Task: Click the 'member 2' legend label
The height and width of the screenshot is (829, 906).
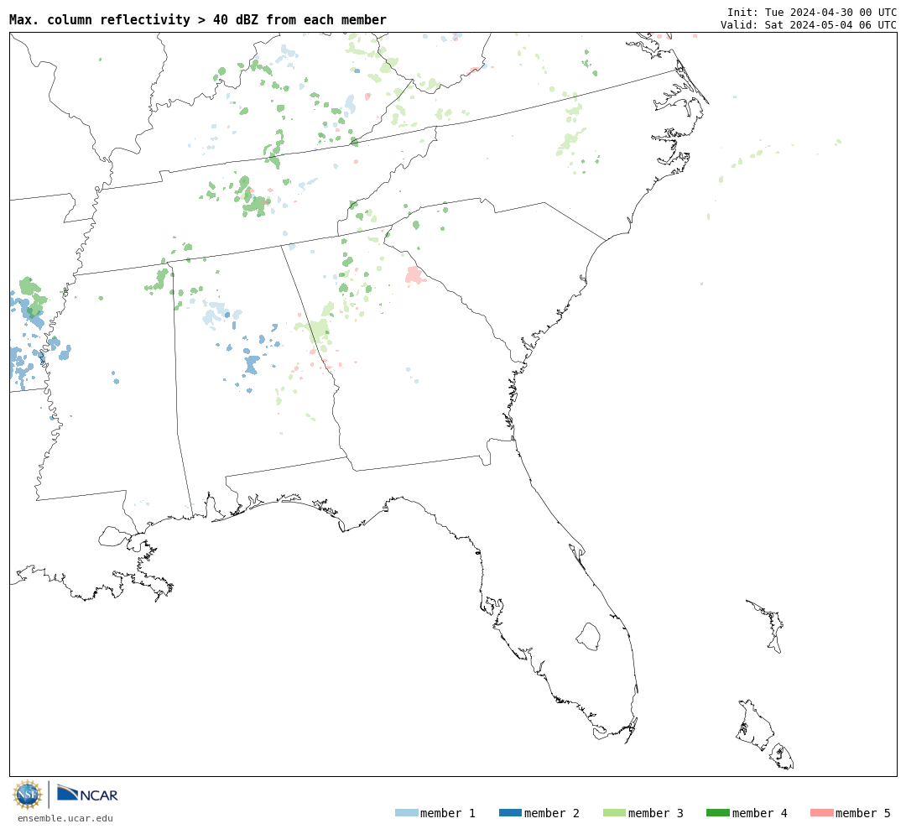Action: [x=552, y=813]
